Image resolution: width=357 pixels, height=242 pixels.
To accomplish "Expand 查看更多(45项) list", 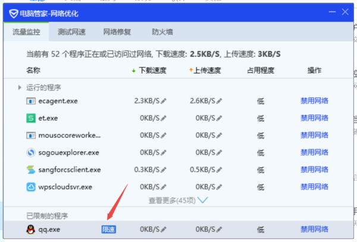I will 178,200.
